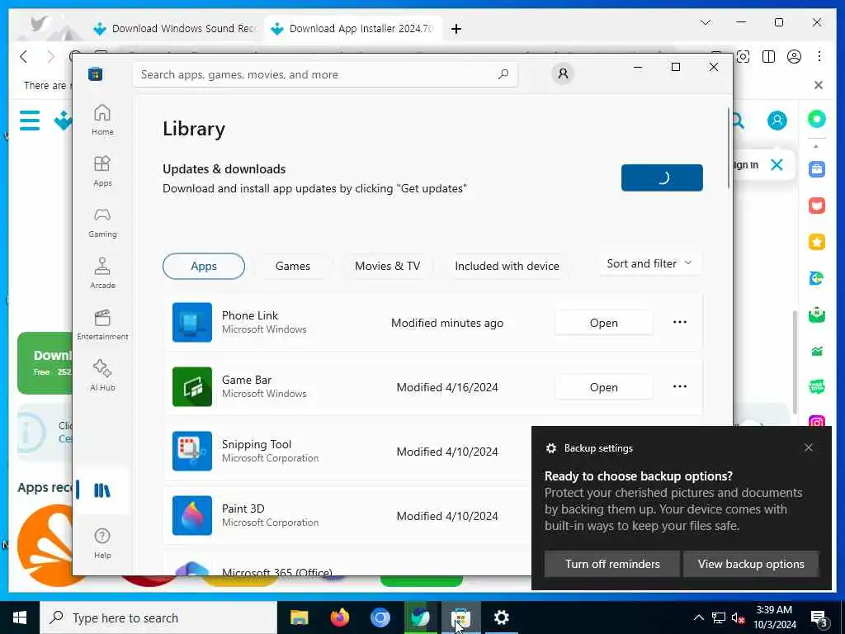The height and width of the screenshot is (634, 845).
Task: Go to Apps section in Store sidebar
Action: (102, 171)
